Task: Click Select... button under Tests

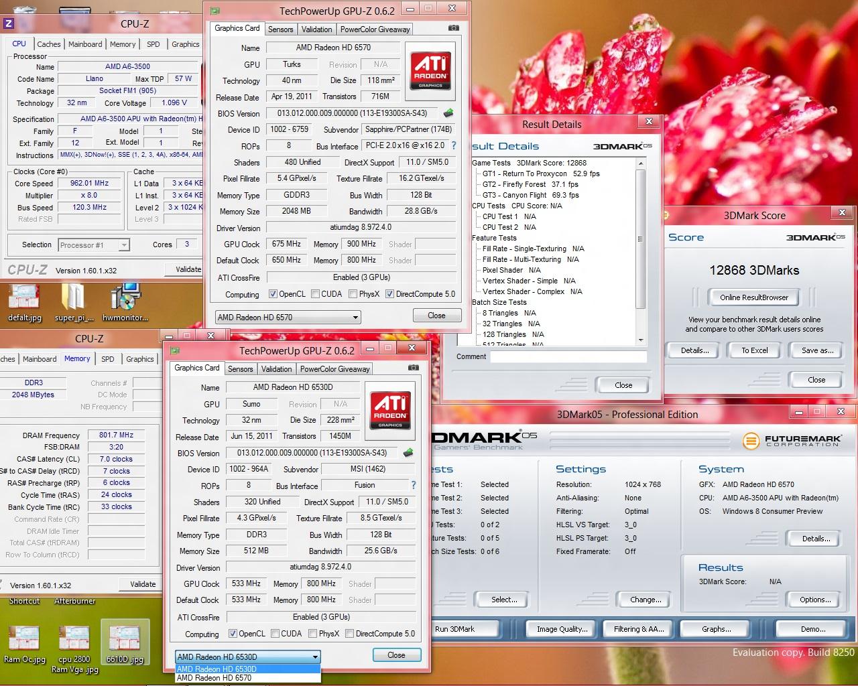Action: pyautogui.click(x=504, y=600)
